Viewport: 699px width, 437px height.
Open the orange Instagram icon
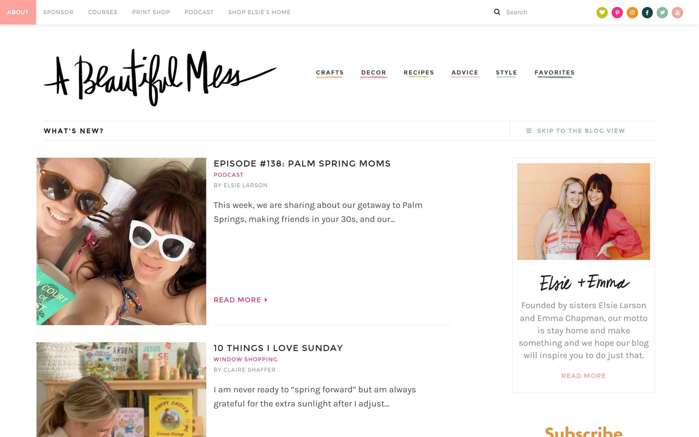[x=632, y=13]
